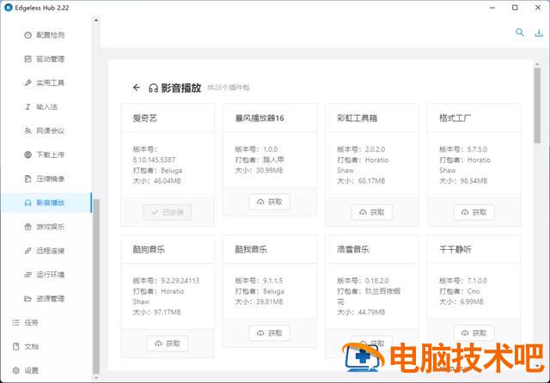Open the 文档 page
The width and height of the screenshot is (550, 383).
[x=46, y=346]
